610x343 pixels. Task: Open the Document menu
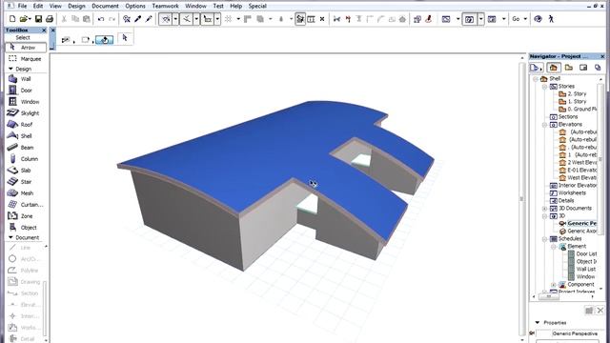pos(106,6)
